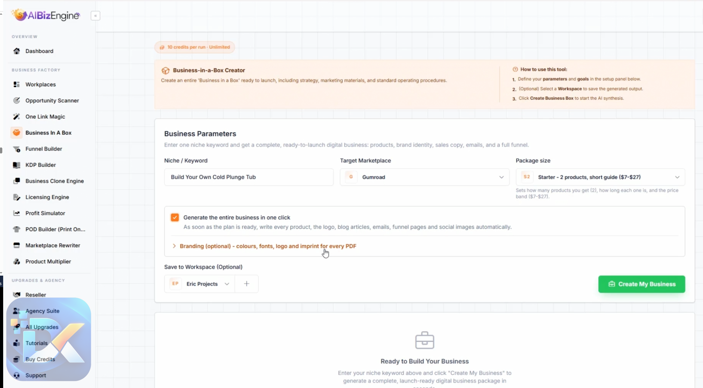The image size is (703, 388).
Task: Click the Reseller handshake icon
Action: 17,295
